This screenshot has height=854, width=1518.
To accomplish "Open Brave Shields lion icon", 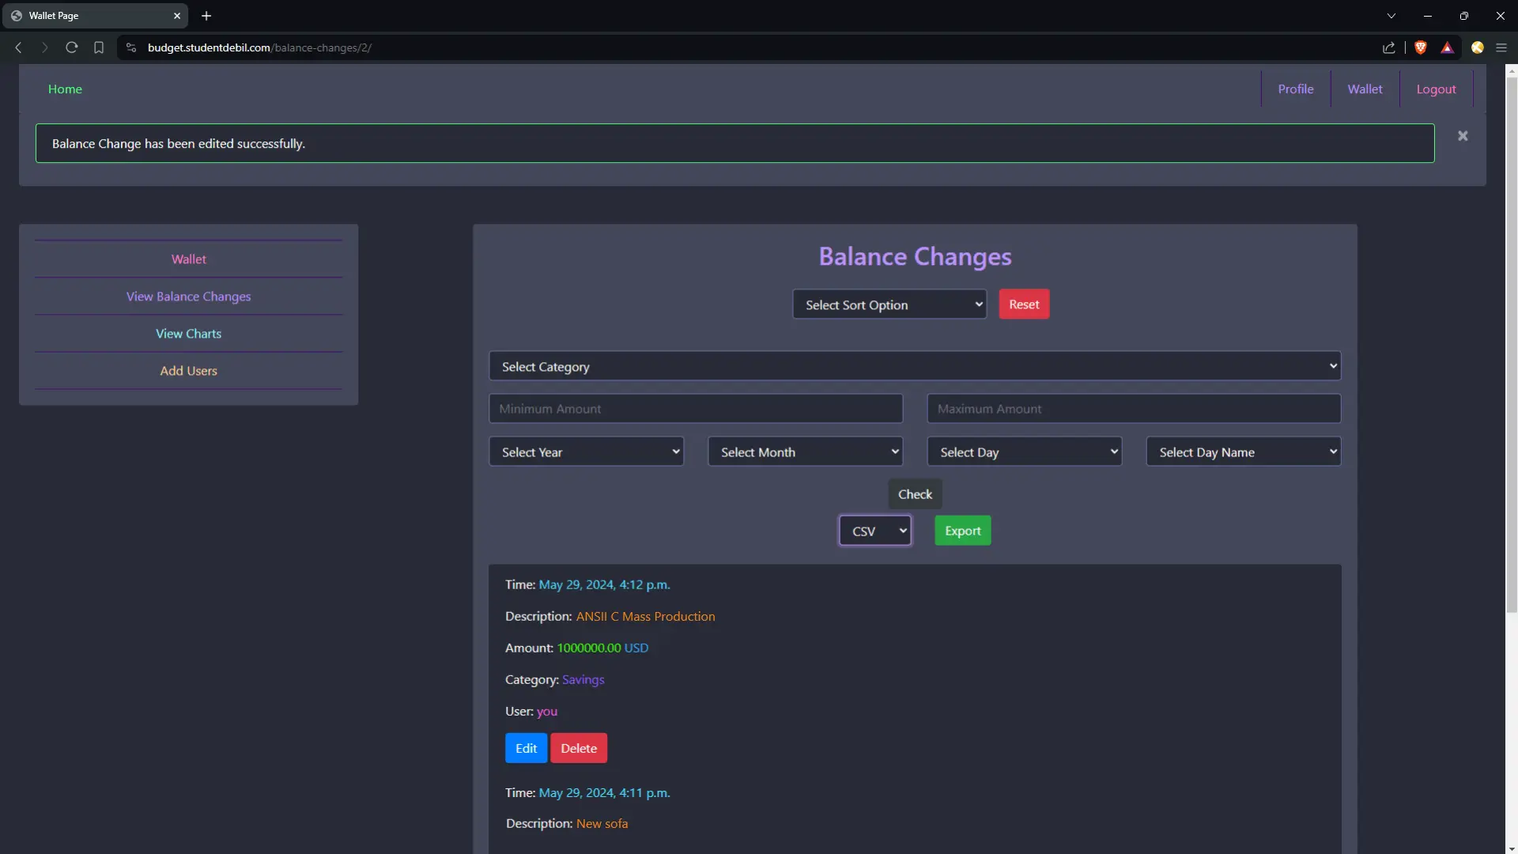I will point(1421,47).
